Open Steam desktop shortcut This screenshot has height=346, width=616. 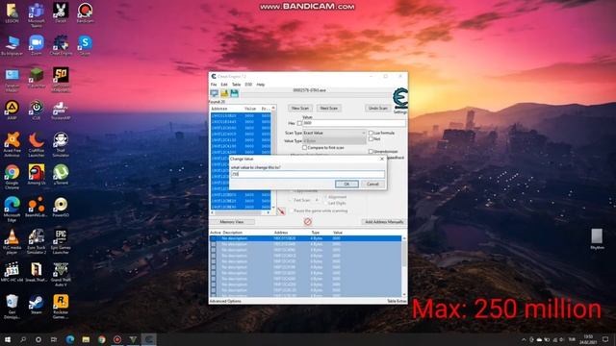37,305
